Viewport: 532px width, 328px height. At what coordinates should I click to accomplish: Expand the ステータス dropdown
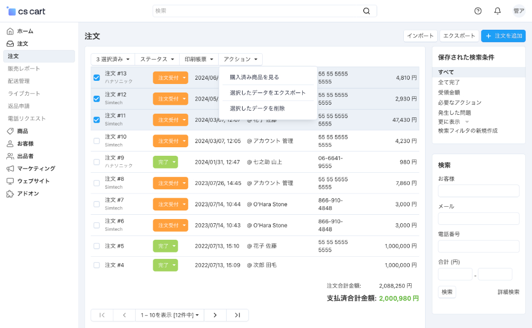click(x=156, y=60)
